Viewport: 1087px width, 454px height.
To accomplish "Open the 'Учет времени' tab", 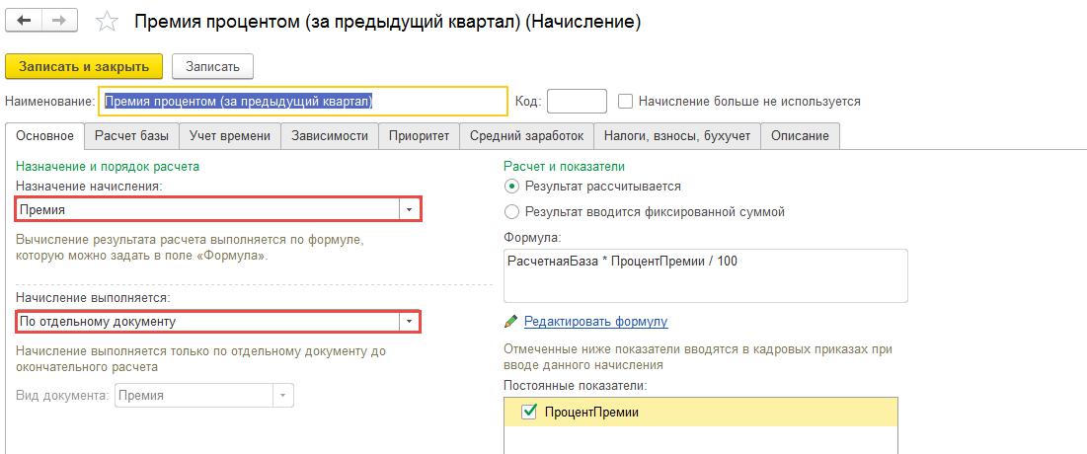I will [230, 135].
